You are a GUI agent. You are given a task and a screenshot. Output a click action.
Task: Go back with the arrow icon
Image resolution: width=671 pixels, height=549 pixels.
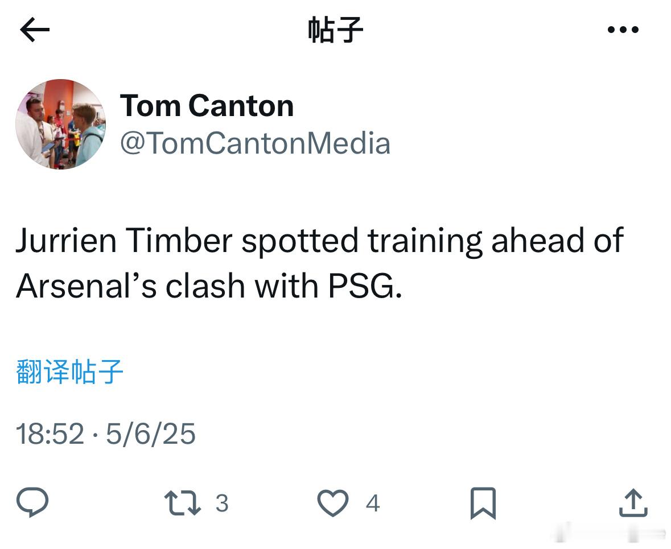pos(35,30)
